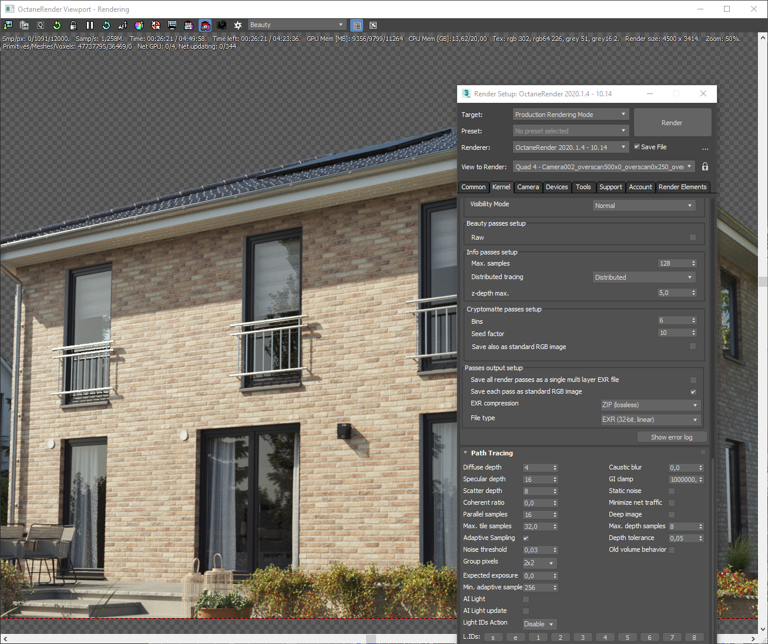Click the OctaneRender Viewport title bar icon
Screen dimensions: 768x644
pyautogui.click(x=9, y=9)
